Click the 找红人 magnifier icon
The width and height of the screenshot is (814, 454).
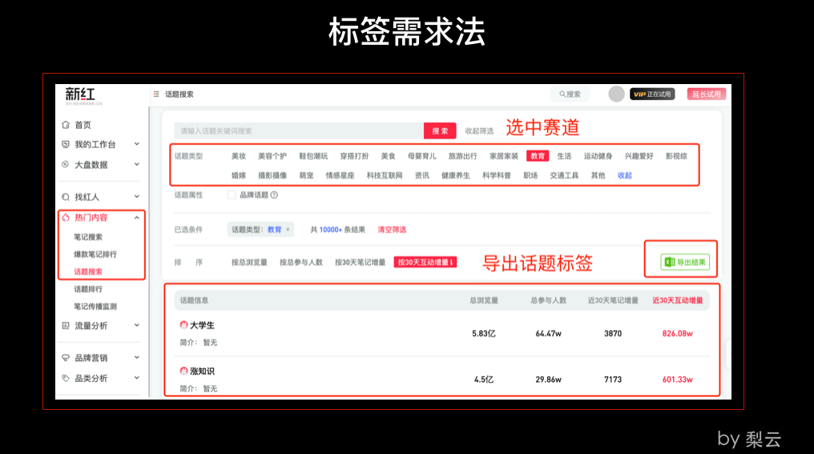click(x=66, y=197)
